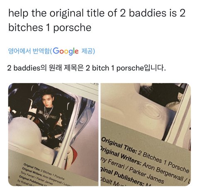Click the 영어에서 번역함 translation link

click(29, 51)
